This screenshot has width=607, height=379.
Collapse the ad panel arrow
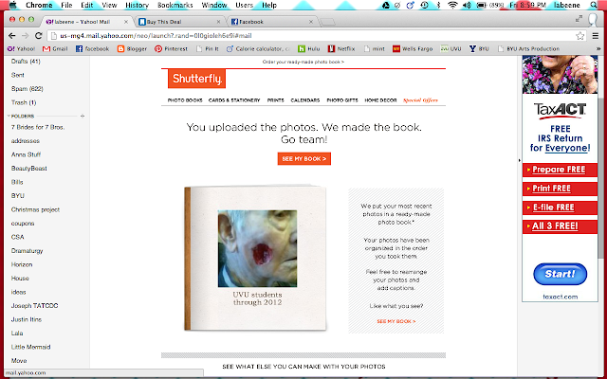520,160
